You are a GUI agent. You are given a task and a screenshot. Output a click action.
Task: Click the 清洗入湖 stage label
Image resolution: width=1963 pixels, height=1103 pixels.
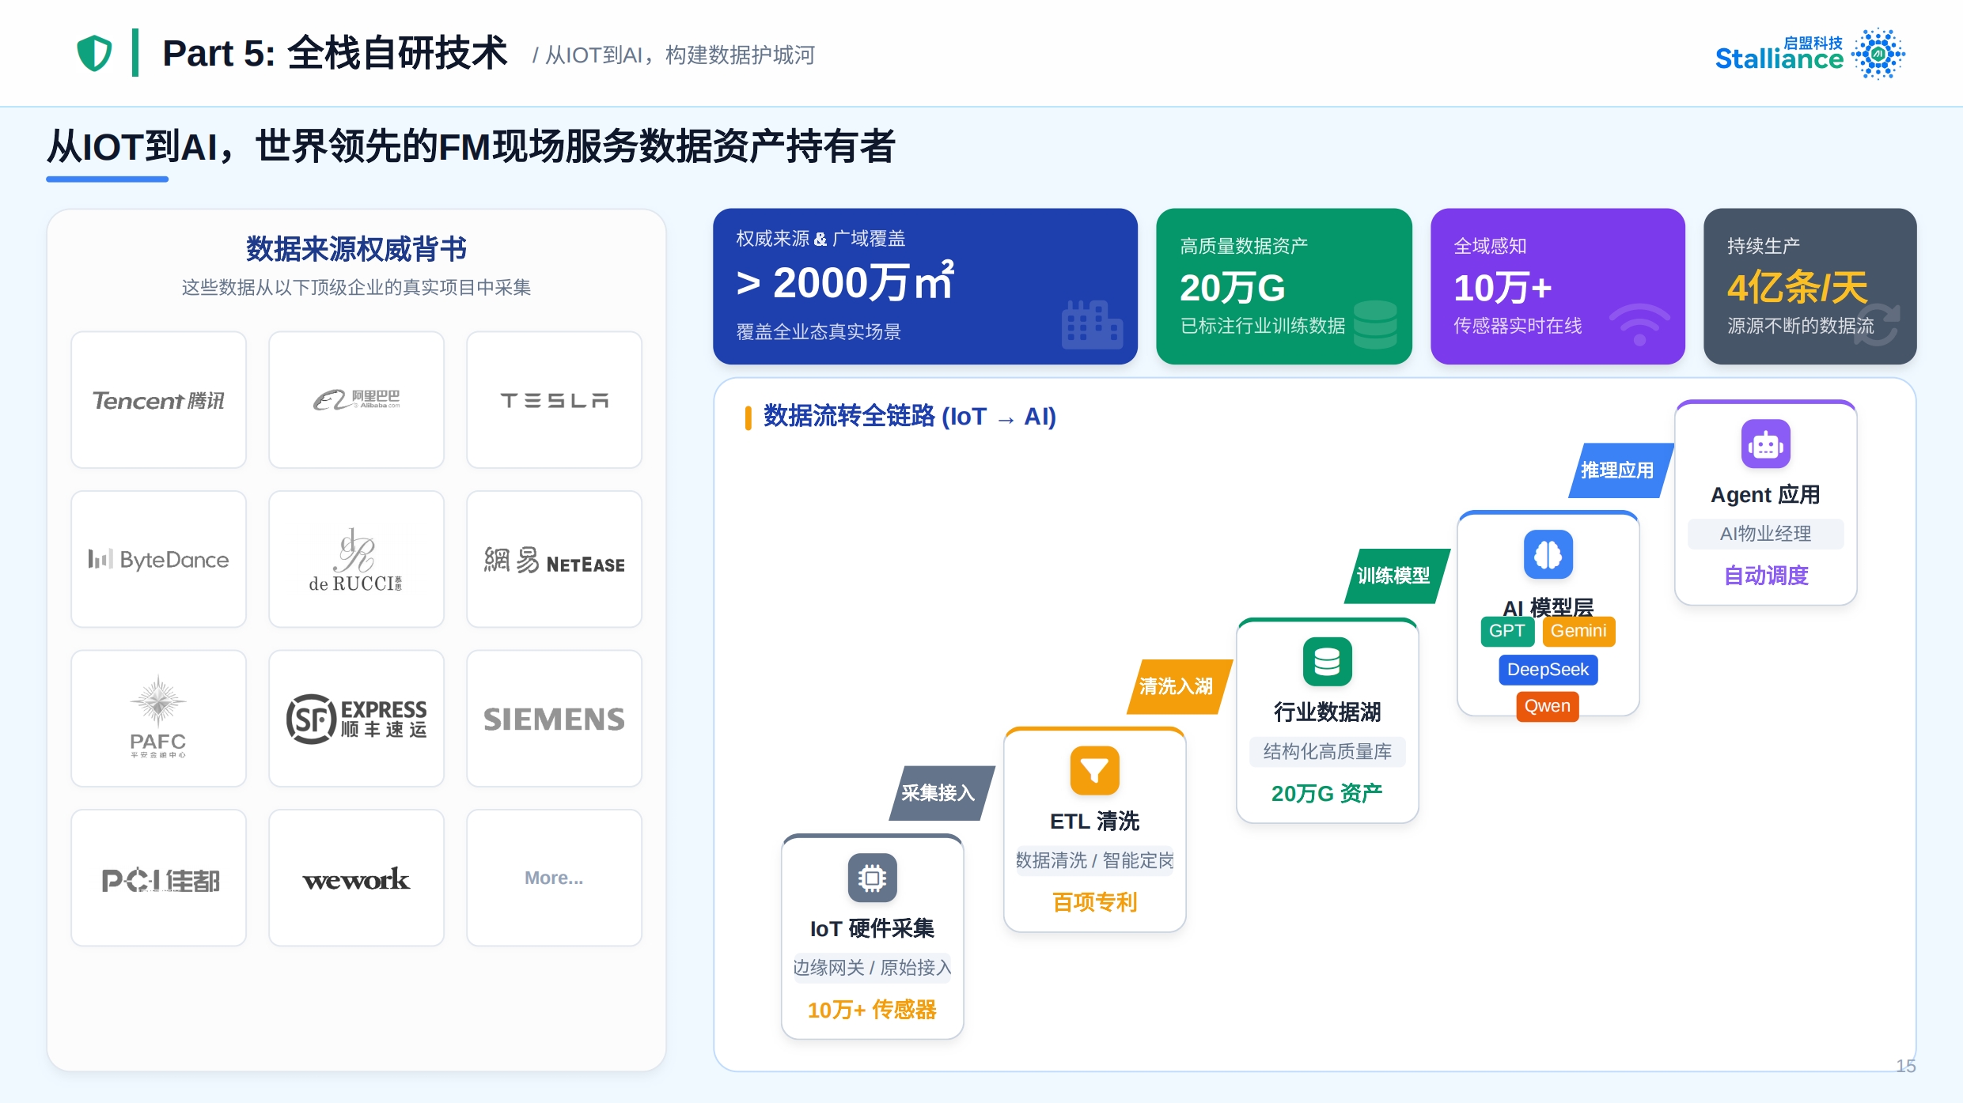1176,686
